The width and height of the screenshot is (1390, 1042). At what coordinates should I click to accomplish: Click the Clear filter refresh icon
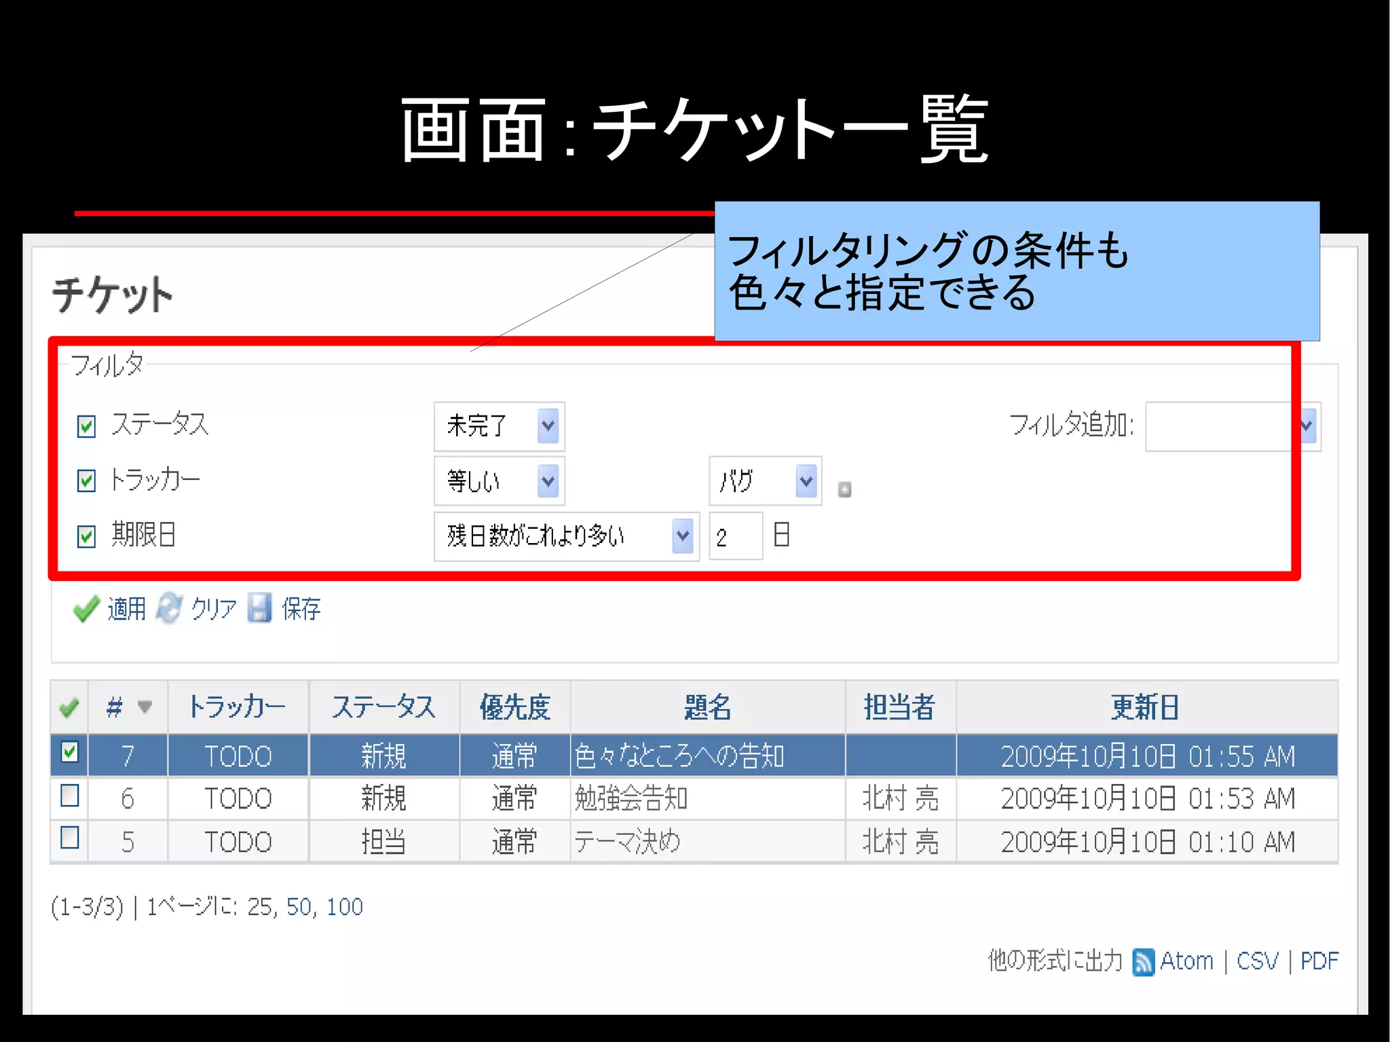tap(169, 608)
